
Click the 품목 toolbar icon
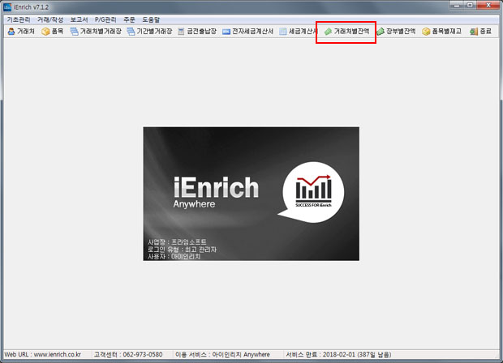(x=53, y=32)
